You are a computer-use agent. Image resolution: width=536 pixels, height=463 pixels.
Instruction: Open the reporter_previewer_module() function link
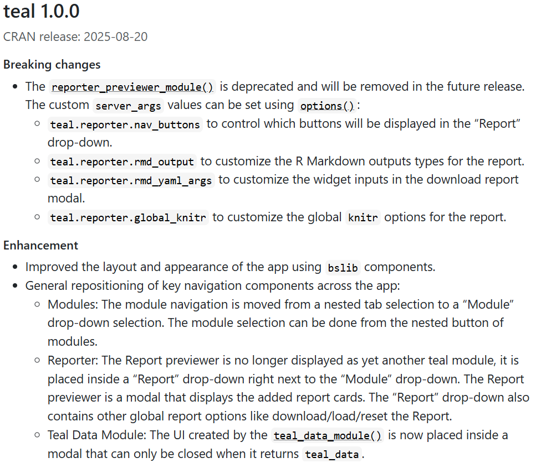coord(132,87)
